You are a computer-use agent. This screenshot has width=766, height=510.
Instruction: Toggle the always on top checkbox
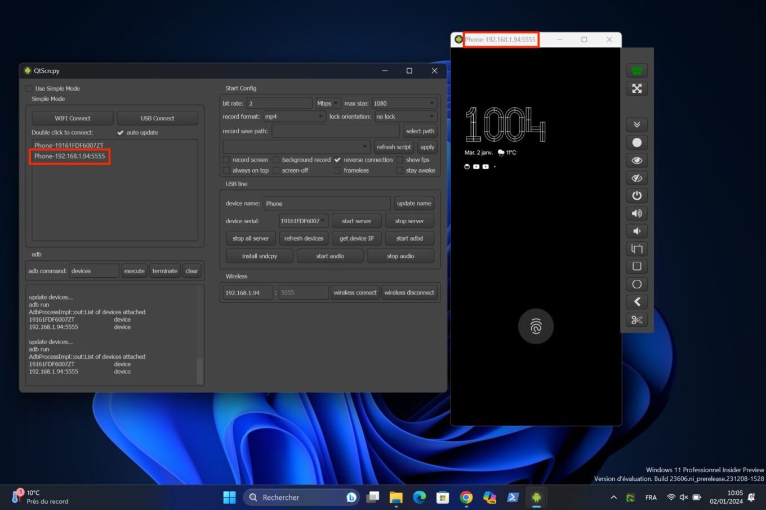[226, 170]
